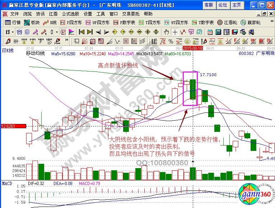Open the 公式选股 menu
Image resolution: width=275 pixels, height=208 pixels.
coord(70,14)
